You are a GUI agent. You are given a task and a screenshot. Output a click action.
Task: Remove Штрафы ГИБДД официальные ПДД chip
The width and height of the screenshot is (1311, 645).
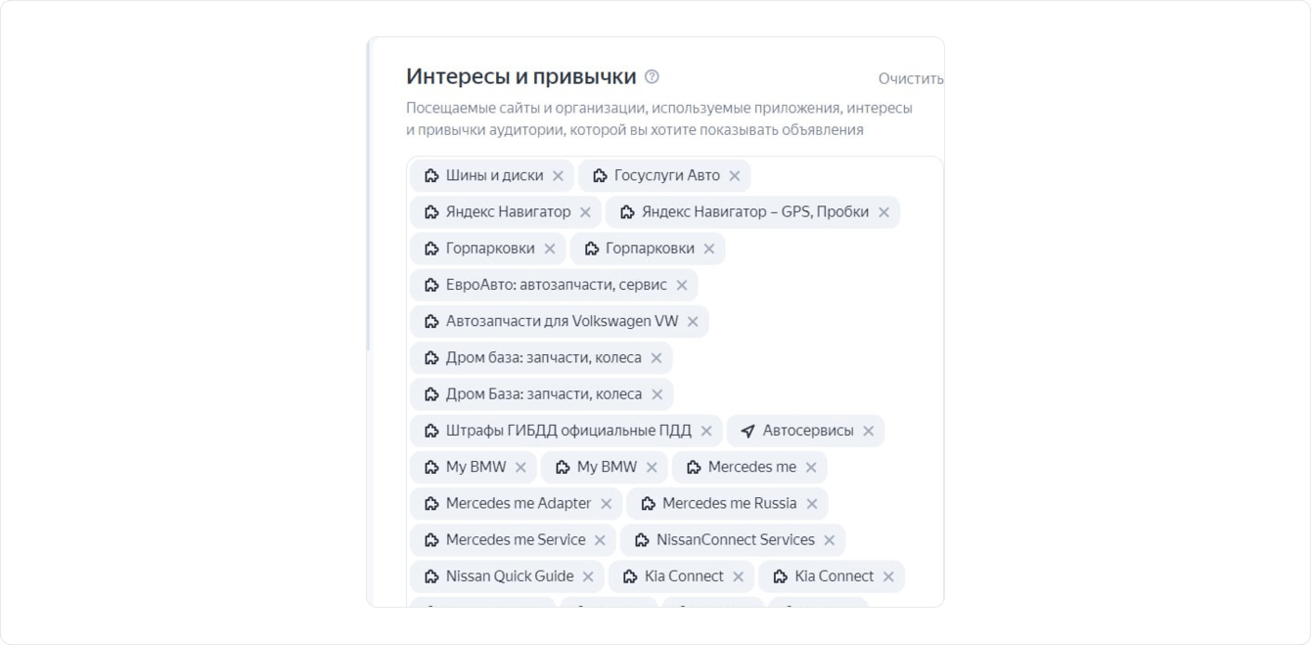pos(706,431)
